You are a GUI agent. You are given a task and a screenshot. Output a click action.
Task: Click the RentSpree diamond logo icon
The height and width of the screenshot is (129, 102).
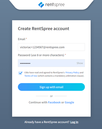click(x=41, y=5)
